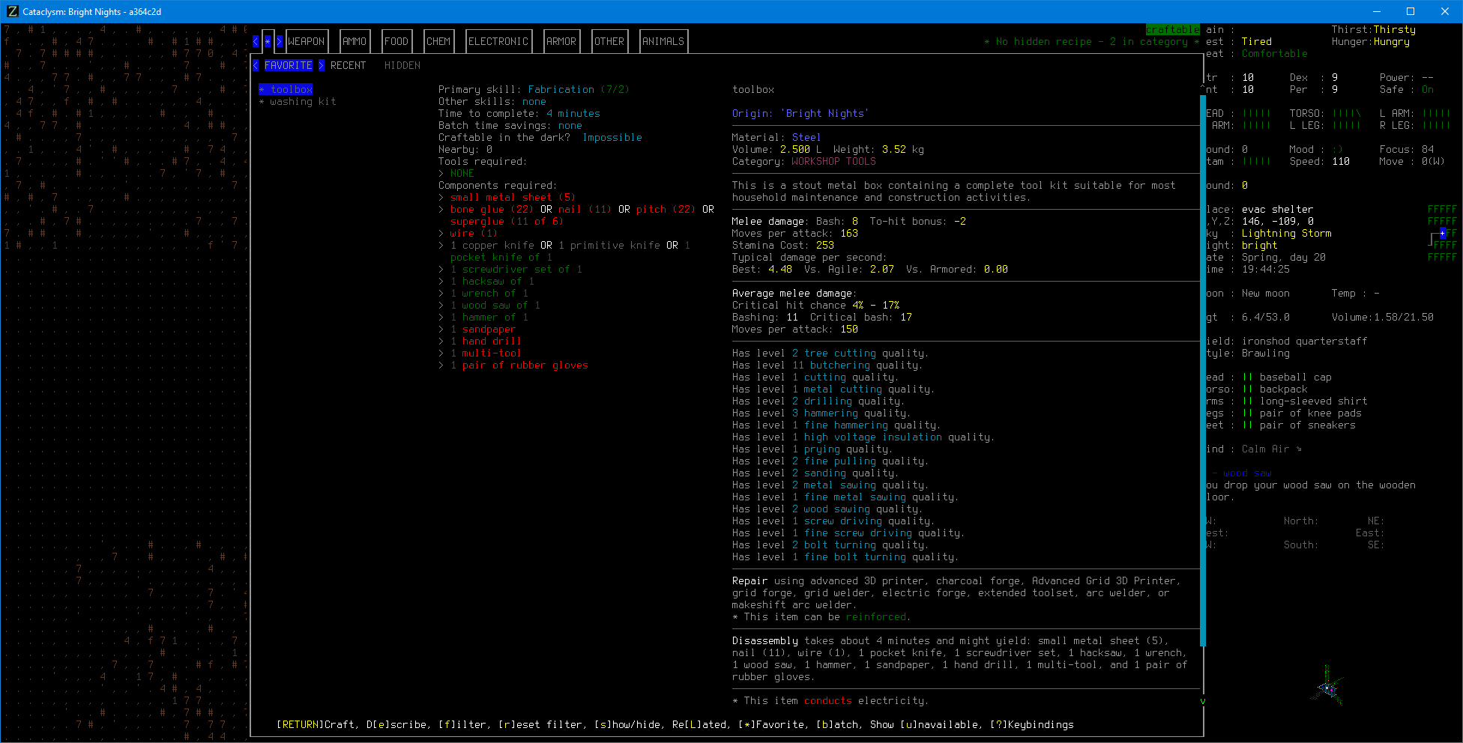This screenshot has width=1463, height=743.
Task: Click [r]eset filter
Action: coord(540,724)
